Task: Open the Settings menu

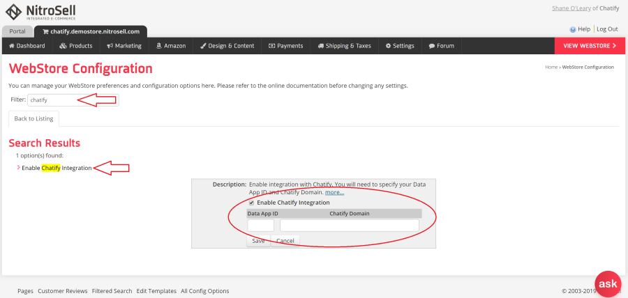Action: [400, 46]
